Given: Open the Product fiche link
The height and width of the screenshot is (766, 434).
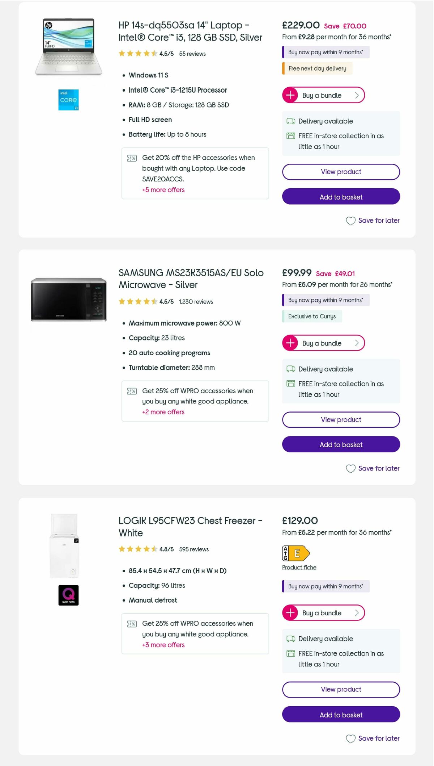Looking at the screenshot, I should (299, 567).
